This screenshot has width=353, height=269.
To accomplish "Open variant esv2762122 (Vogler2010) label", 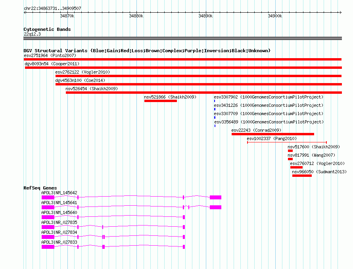I will coord(82,72).
